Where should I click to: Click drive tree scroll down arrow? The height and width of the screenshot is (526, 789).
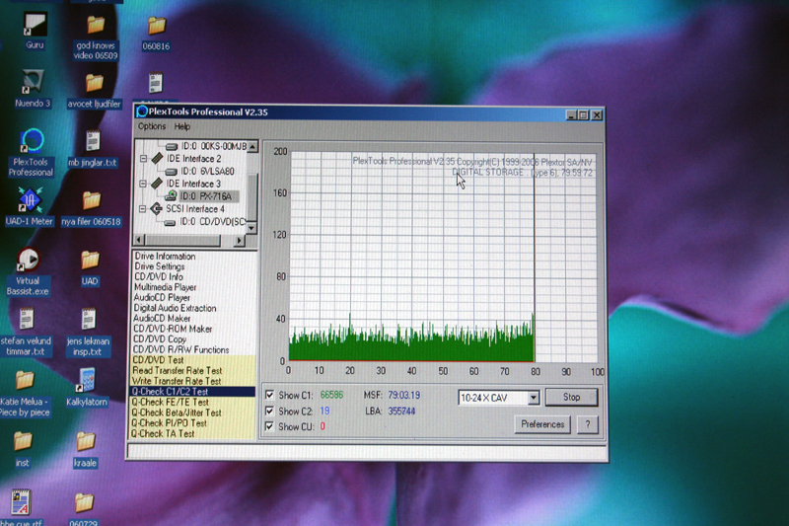pyautogui.click(x=251, y=228)
